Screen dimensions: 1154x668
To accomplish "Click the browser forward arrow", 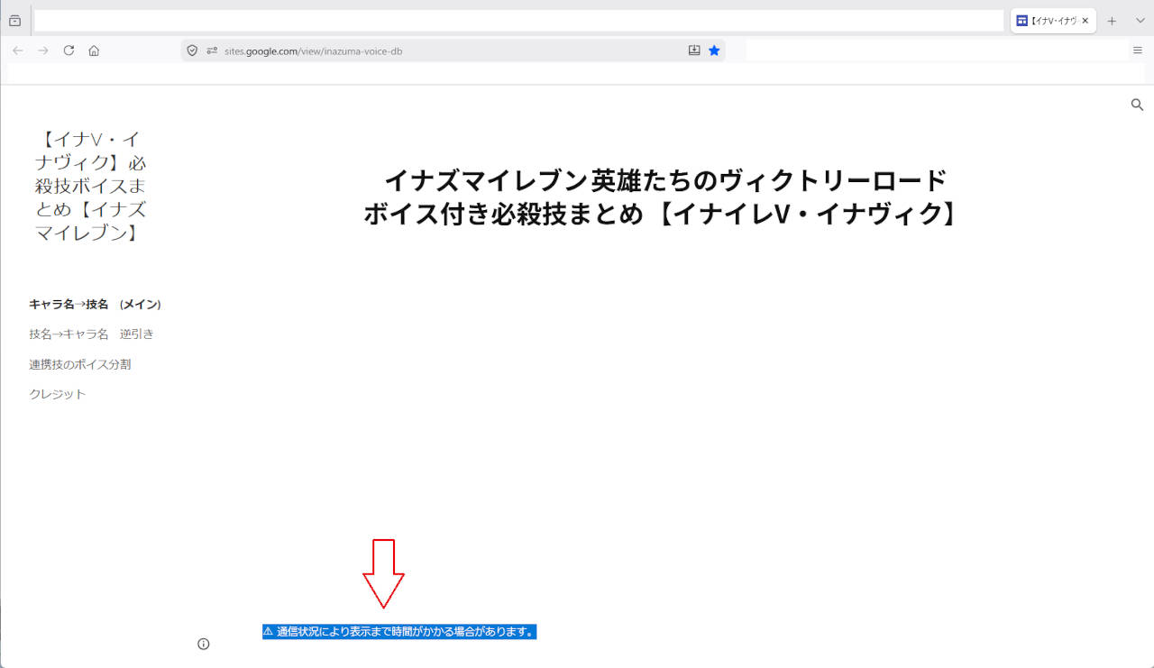I will (43, 50).
